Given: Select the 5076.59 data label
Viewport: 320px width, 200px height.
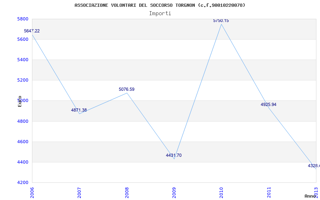Looking at the screenshot, I should (126, 89).
